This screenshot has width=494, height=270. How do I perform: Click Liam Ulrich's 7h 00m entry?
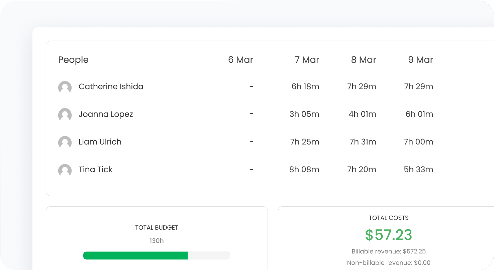click(x=418, y=142)
